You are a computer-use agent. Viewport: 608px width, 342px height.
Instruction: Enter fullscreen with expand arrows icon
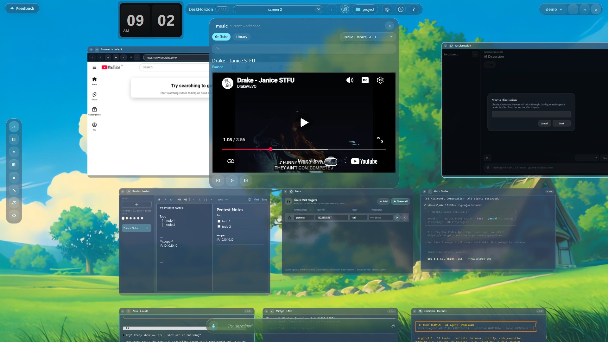tap(380, 140)
